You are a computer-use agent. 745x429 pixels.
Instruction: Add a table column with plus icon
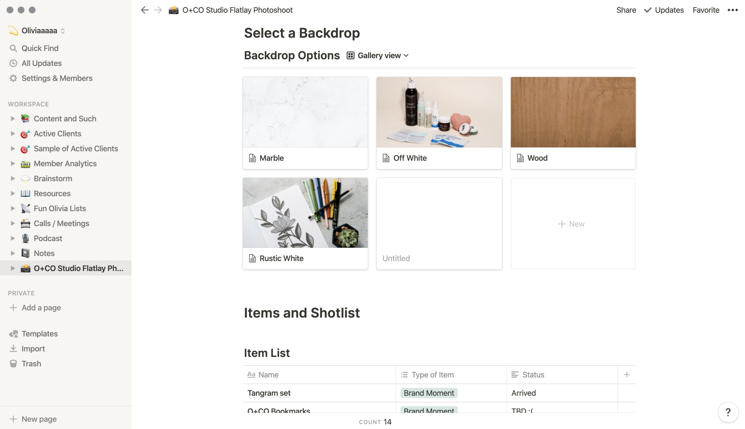627,375
